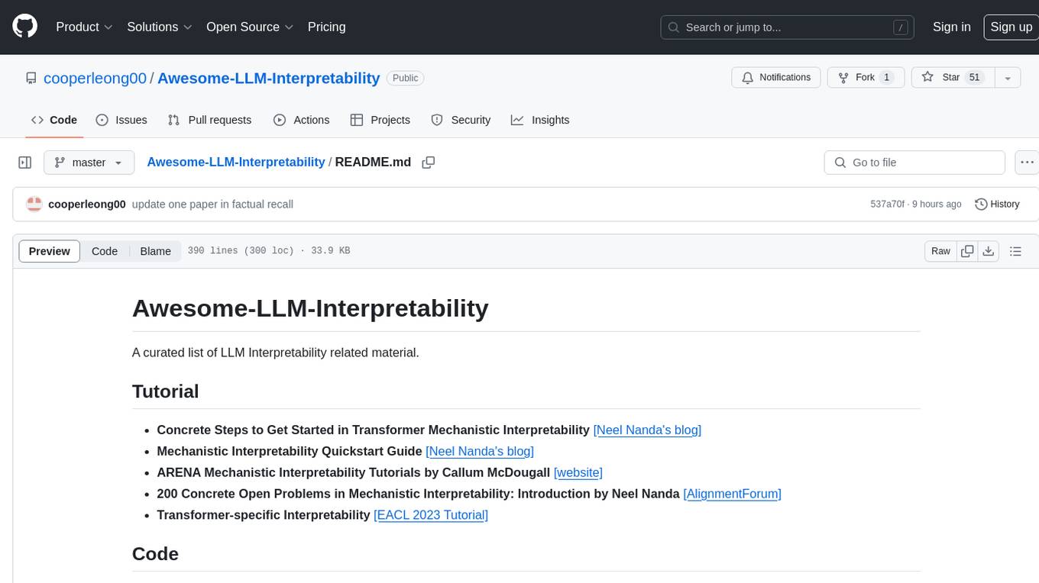Copy raw file contents

tap(967, 251)
